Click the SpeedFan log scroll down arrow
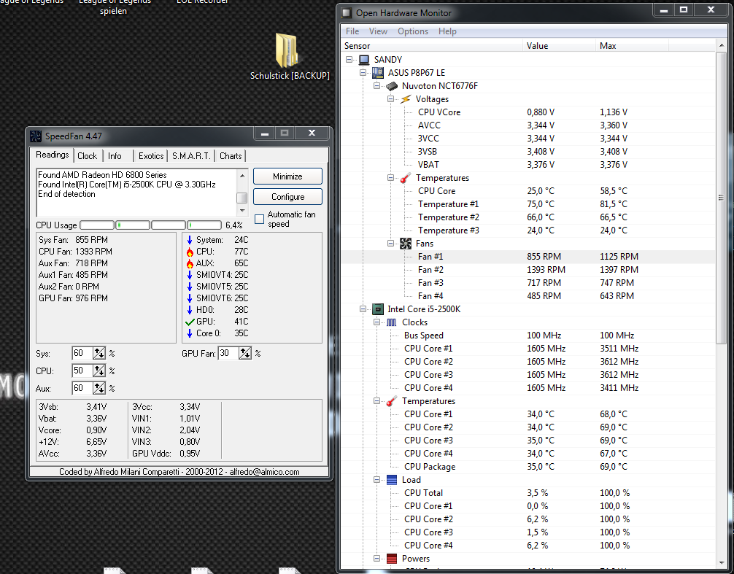 242,211
